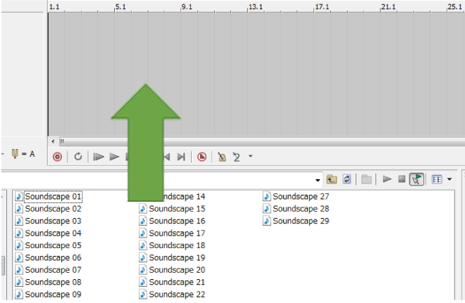Viewport: 465px width, 303px height.
Task: Click the tuning fork icon
Action: pyautogui.click(x=15, y=154)
